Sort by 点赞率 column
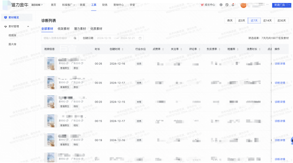Viewport: 293px width, 163px height. pos(158,49)
